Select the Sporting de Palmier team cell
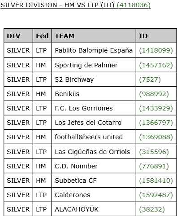The width and height of the screenshot is (177, 216). point(94,65)
